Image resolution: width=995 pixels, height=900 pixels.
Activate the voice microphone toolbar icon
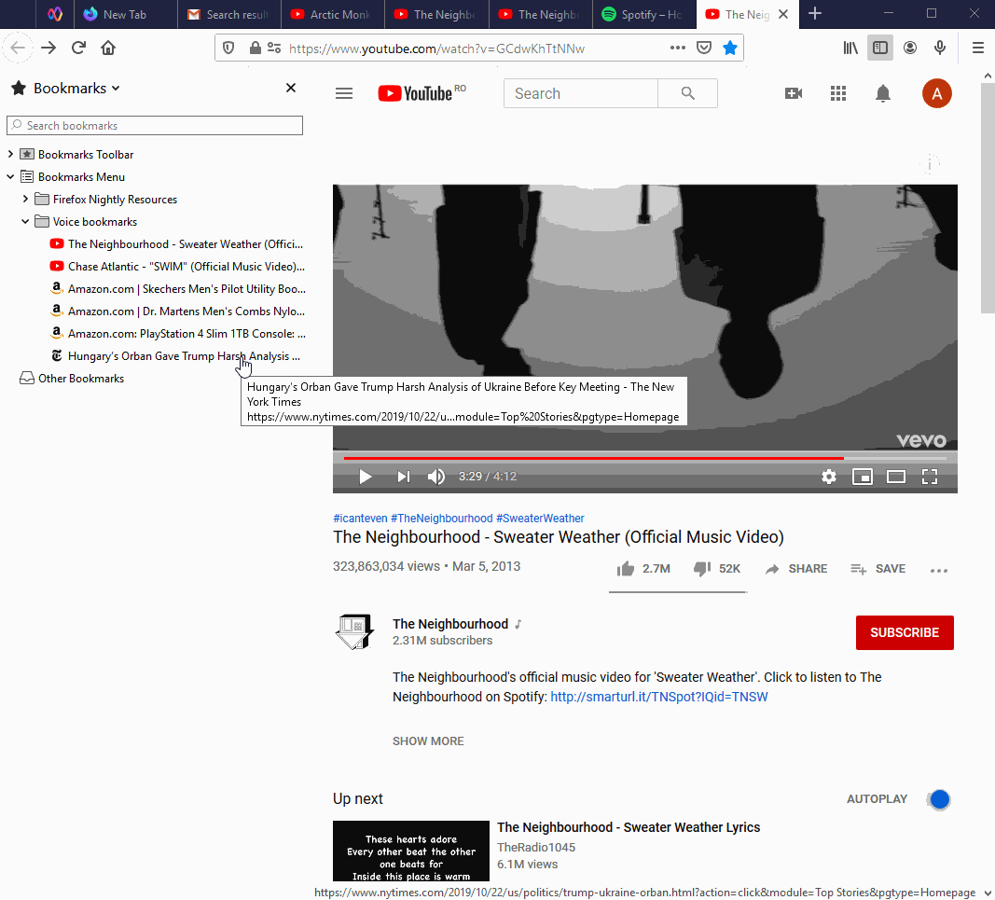pos(940,48)
